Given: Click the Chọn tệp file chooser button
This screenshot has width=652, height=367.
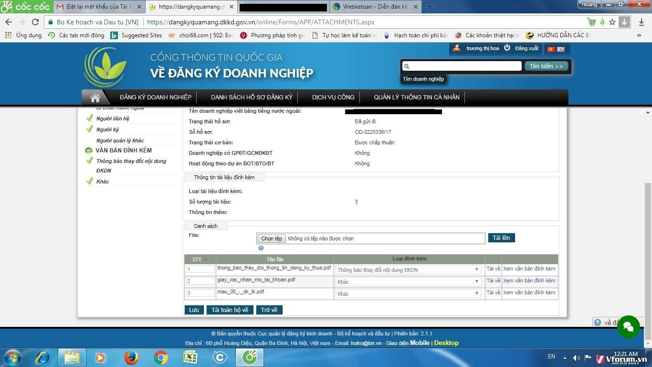Looking at the screenshot, I should point(272,238).
